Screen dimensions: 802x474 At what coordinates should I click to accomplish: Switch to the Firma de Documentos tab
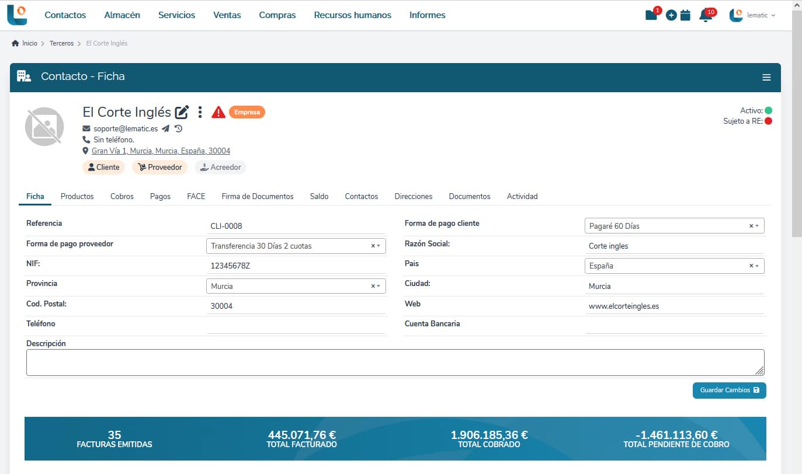click(x=258, y=196)
